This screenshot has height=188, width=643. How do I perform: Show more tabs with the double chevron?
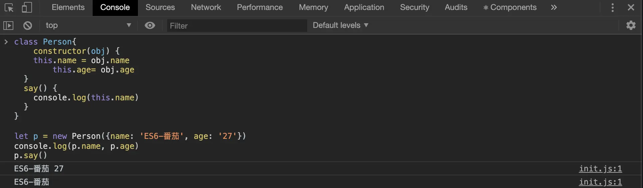point(553,7)
